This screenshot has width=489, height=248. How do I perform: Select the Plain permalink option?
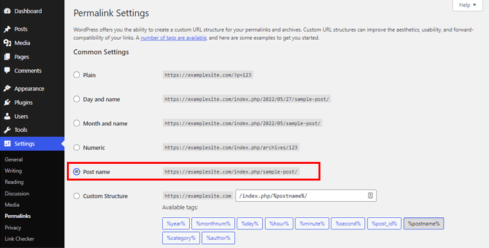[77, 75]
